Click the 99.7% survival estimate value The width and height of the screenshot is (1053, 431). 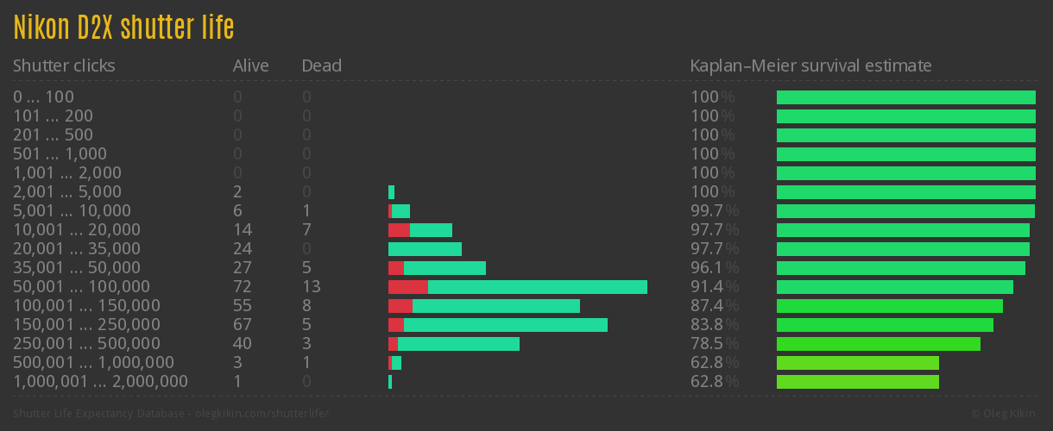click(x=714, y=211)
